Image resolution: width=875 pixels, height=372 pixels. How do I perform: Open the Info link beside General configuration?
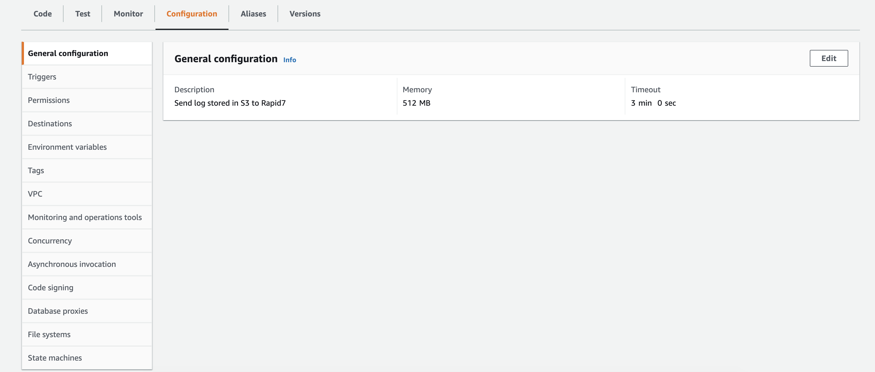point(290,60)
